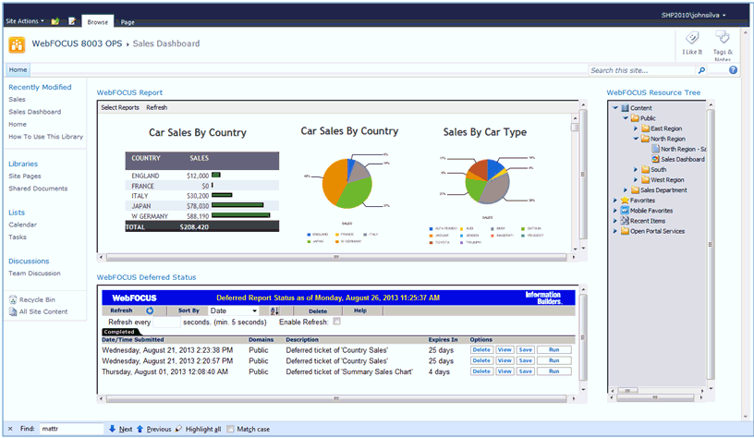The height and width of the screenshot is (438, 754).
Task: Open the Calendar list
Action: (x=22, y=225)
